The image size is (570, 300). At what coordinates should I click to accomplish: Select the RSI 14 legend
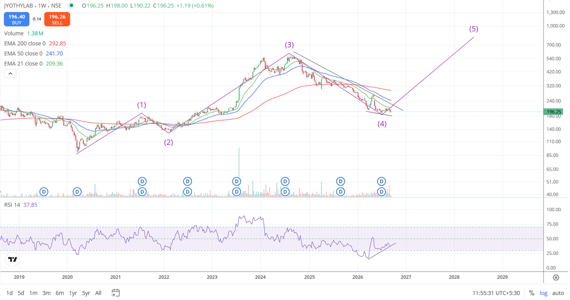coord(20,205)
